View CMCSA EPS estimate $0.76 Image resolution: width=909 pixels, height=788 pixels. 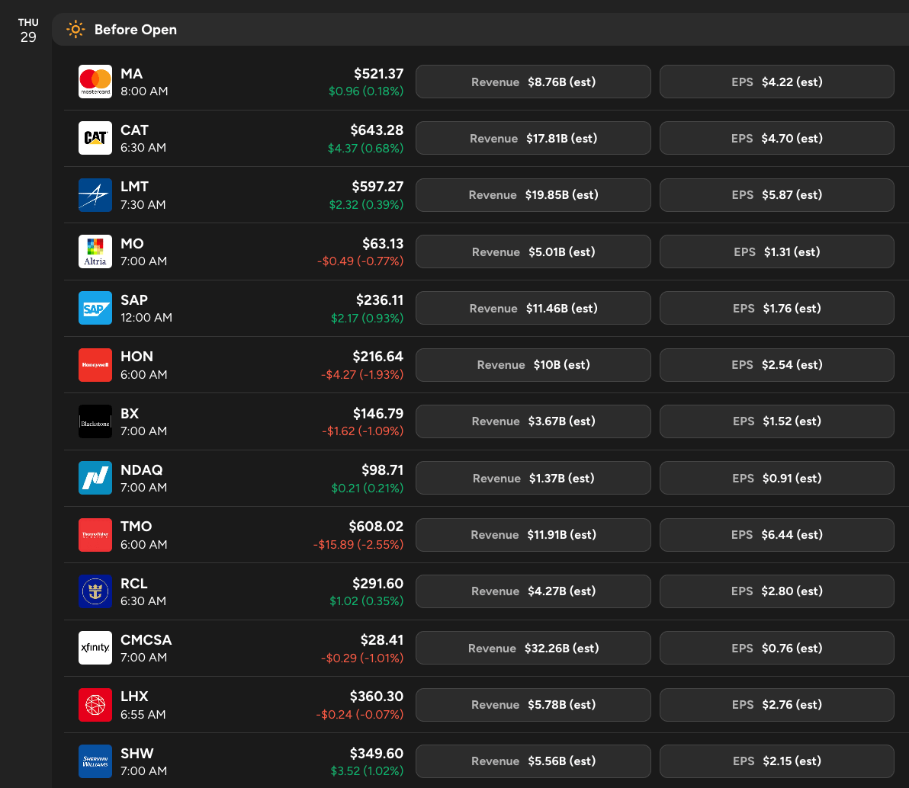tap(777, 648)
